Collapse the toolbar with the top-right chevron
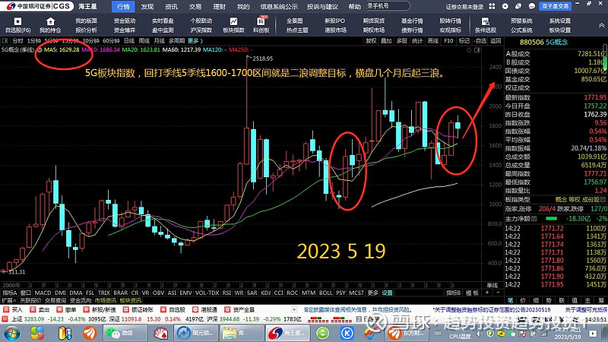The image size is (608, 342). [602, 25]
